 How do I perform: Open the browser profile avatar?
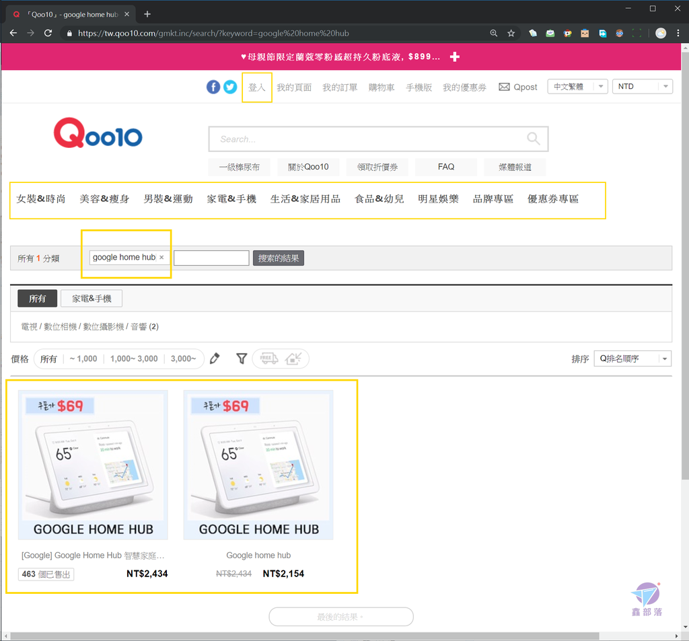[x=661, y=33]
